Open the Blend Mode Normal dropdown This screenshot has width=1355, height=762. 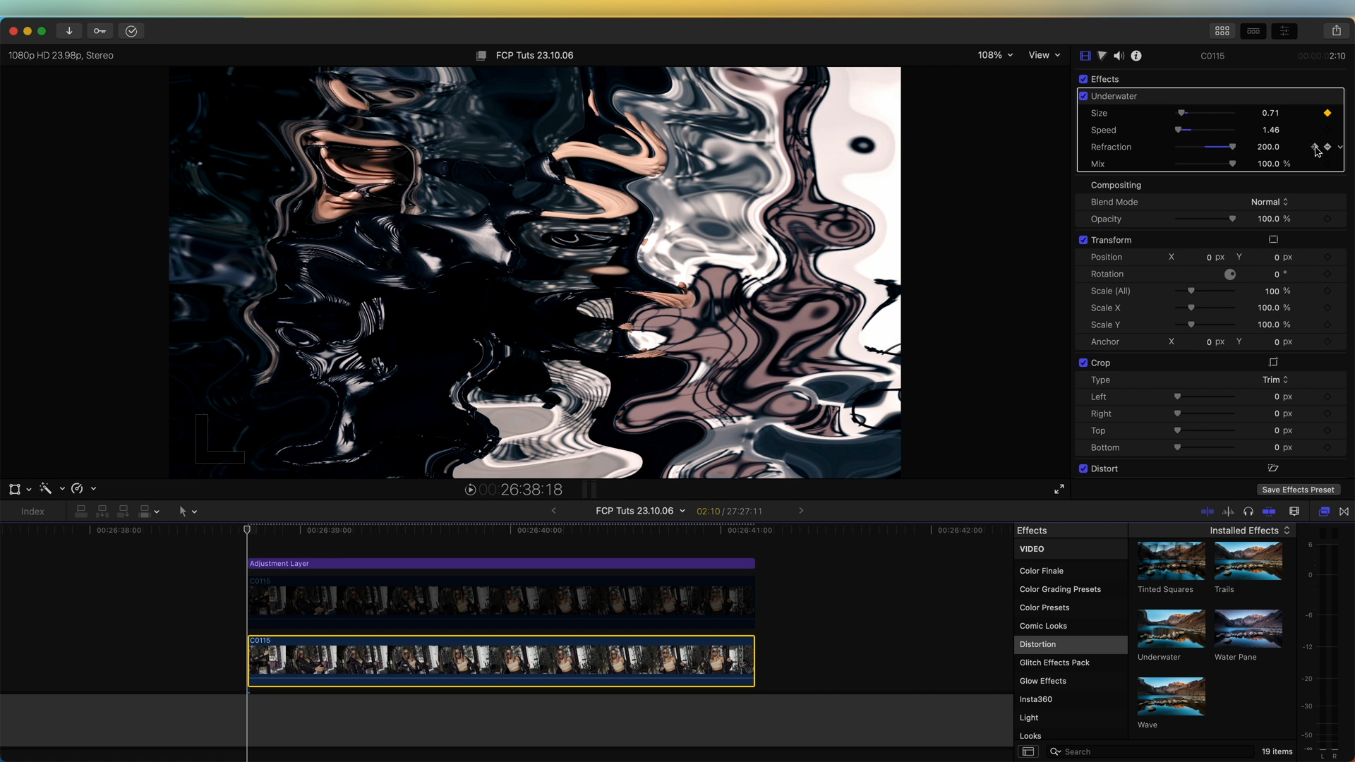(1270, 202)
